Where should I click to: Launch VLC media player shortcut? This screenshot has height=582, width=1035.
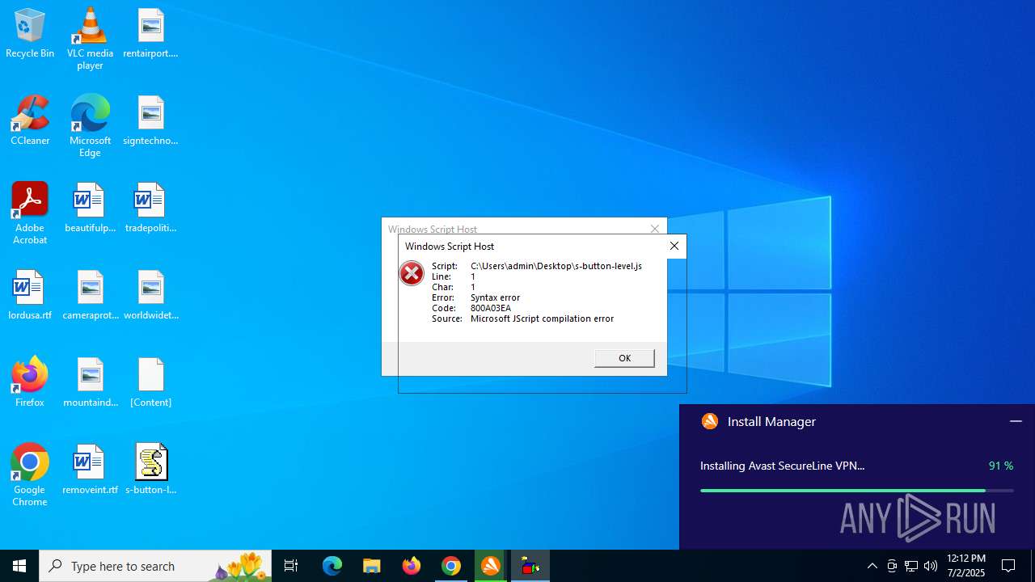point(90,38)
